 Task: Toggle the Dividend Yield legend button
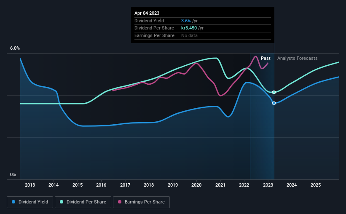click(30, 202)
